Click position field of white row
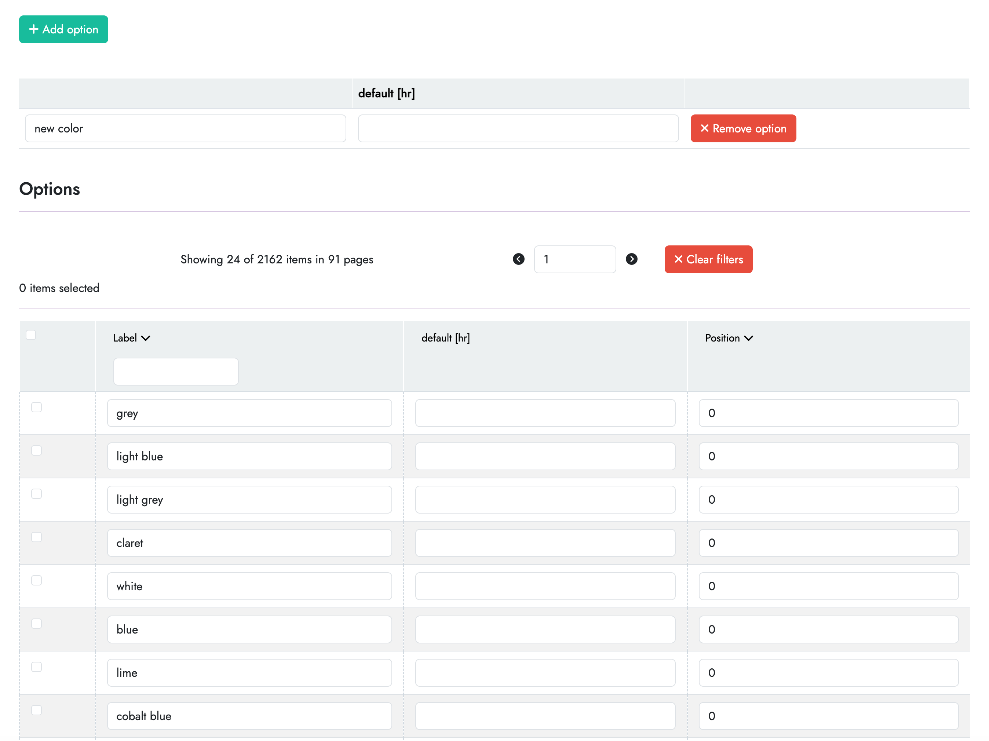The image size is (989, 741). (x=828, y=586)
